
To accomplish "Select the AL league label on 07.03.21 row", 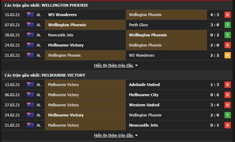I will tap(39, 25).
